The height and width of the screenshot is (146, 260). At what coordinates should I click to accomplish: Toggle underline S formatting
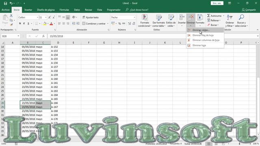click(28, 24)
